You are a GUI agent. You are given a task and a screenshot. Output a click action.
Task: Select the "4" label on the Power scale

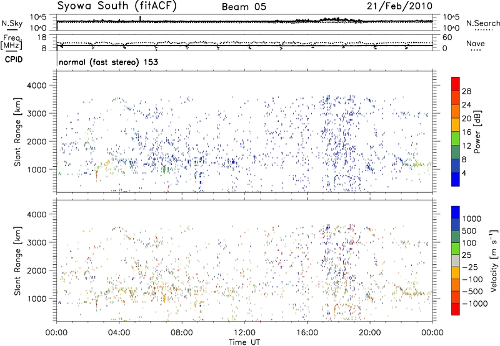coord(464,174)
